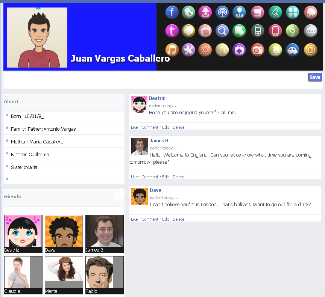The height and width of the screenshot is (297, 325).
Task: Toggle Like on Dave's post
Action: (x=134, y=219)
